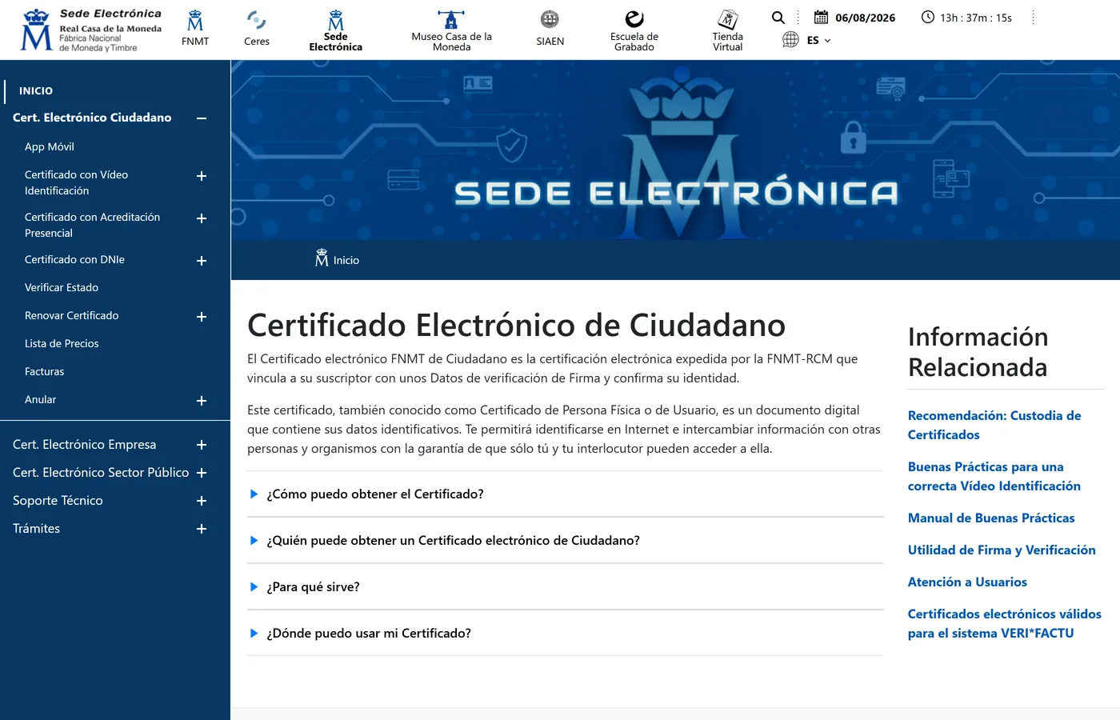Expand Soporte Técnico section
Viewport: 1120px width, 720px height.
point(202,501)
